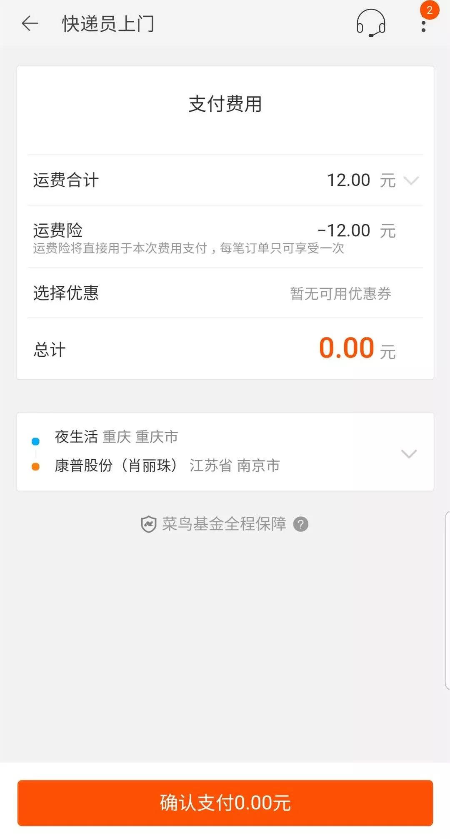Select the 康普股份 recipient row
The image size is (450, 839).
[167, 466]
